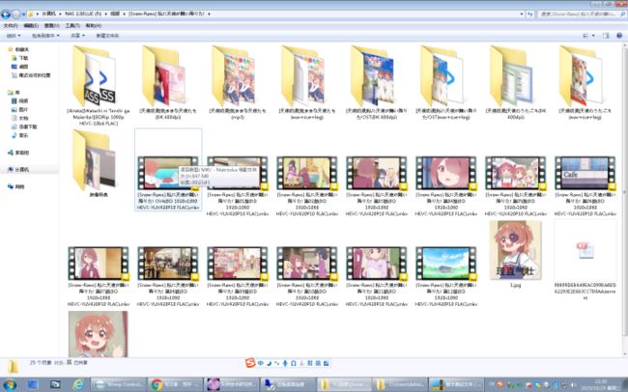This screenshot has height=392, width=628.
Task: Open the 帮助(H) menu
Action: tap(94, 26)
